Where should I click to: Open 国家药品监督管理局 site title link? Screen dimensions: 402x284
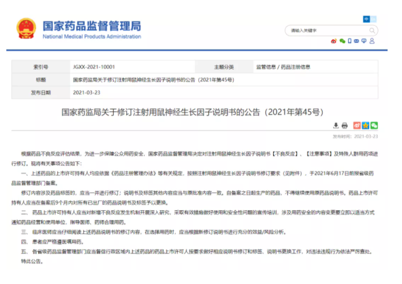pyautogui.click(x=92, y=25)
